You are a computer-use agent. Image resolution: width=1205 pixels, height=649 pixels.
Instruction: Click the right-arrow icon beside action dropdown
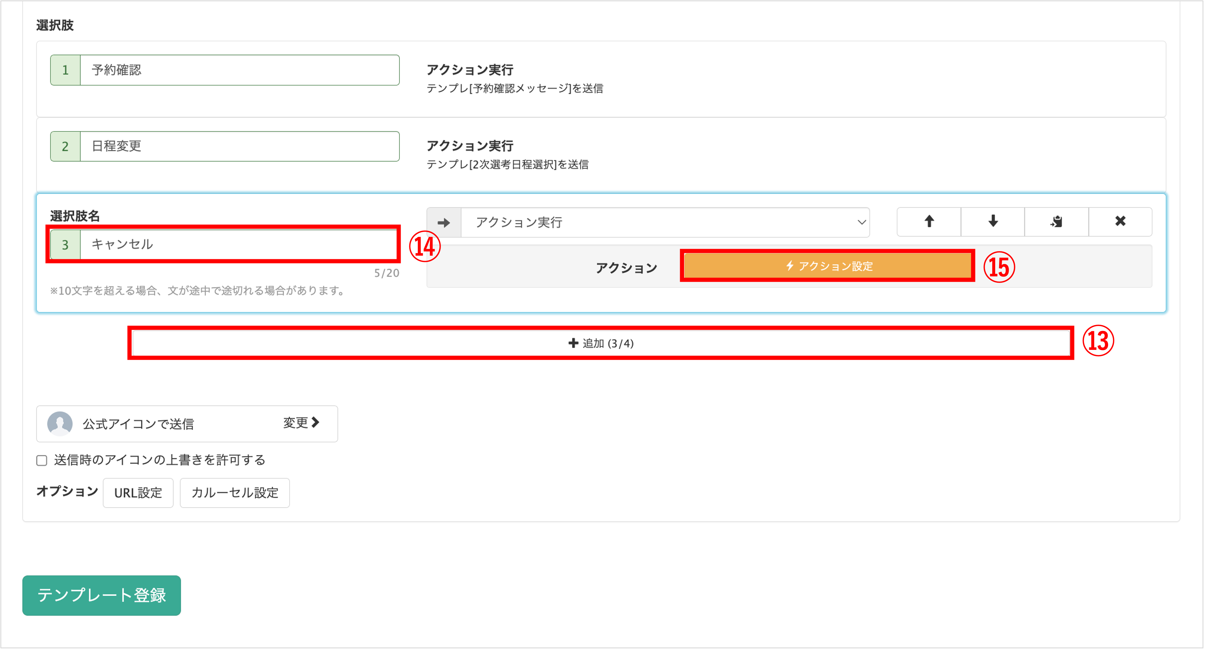click(444, 223)
